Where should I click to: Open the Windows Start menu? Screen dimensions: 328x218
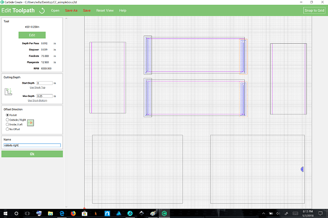coord(5,213)
